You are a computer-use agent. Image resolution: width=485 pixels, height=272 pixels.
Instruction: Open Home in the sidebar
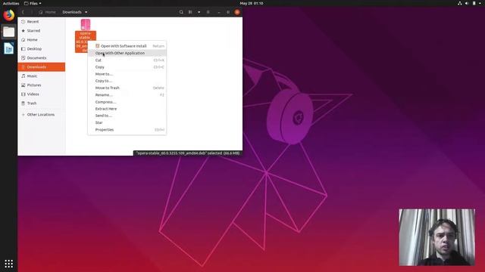pyautogui.click(x=42, y=40)
